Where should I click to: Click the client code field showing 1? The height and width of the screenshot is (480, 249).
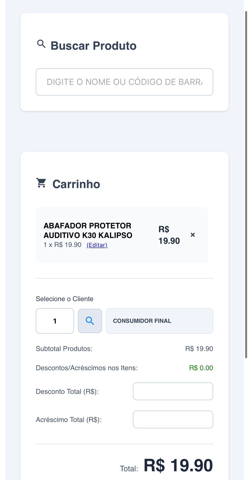point(55,321)
